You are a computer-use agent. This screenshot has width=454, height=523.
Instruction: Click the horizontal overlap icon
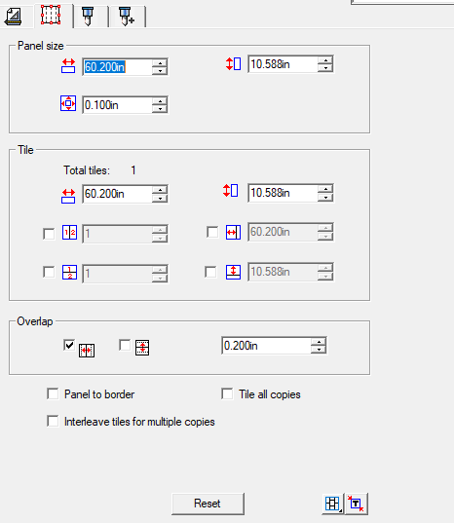click(87, 351)
